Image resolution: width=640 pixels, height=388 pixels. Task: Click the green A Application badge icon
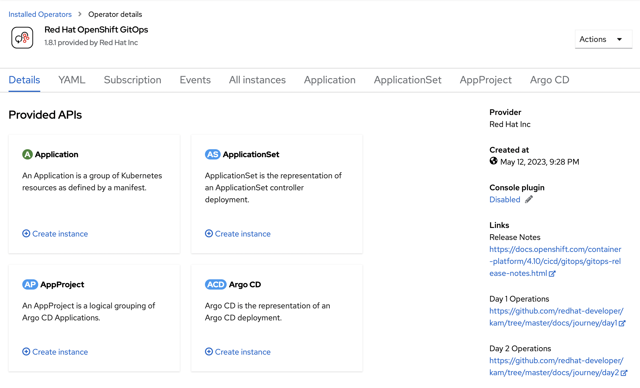(27, 154)
